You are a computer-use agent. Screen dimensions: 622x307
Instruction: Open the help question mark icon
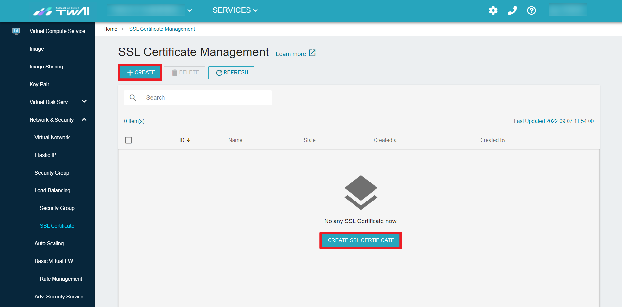click(531, 10)
